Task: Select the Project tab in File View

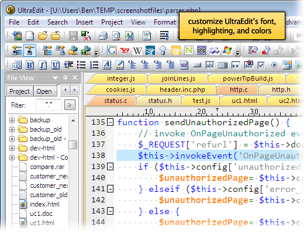Action: click(x=19, y=91)
